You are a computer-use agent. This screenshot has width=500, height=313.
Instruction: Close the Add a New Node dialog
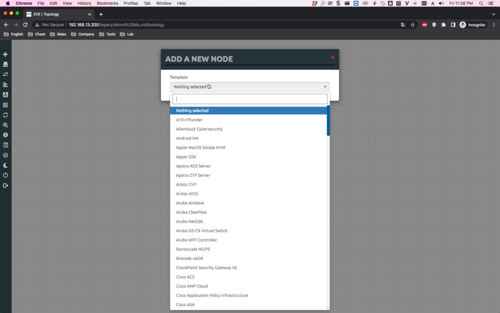click(333, 57)
